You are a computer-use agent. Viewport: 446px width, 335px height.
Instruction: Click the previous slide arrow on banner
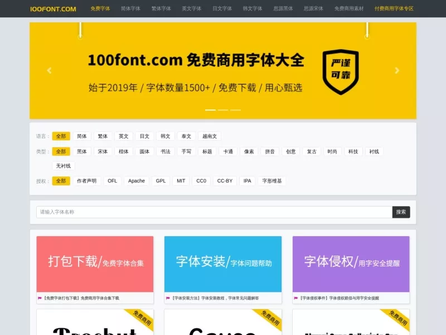click(49, 70)
